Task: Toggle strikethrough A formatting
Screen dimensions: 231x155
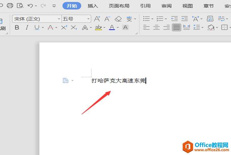Action: 50,27
